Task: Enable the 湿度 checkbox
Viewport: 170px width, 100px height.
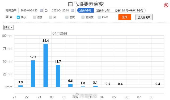Action: coord(67,17)
